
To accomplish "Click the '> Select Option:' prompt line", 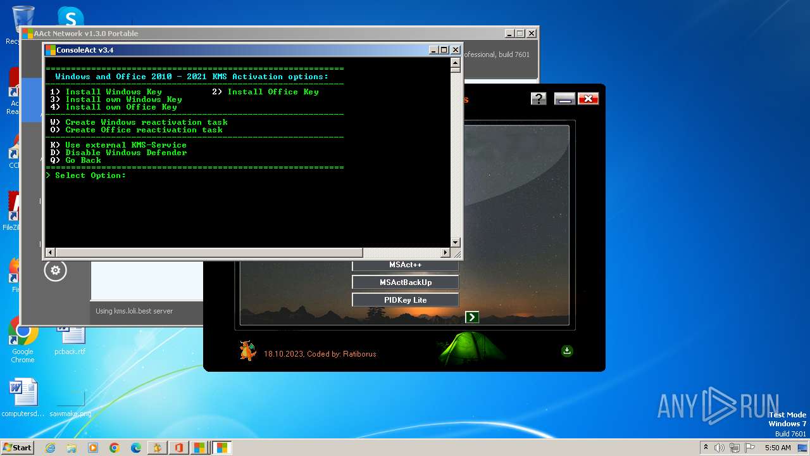I will (86, 175).
